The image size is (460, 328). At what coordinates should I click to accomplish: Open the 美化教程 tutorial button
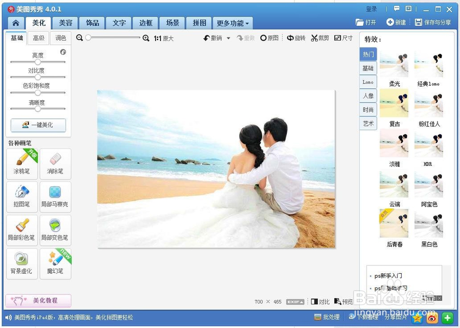pos(38,300)
